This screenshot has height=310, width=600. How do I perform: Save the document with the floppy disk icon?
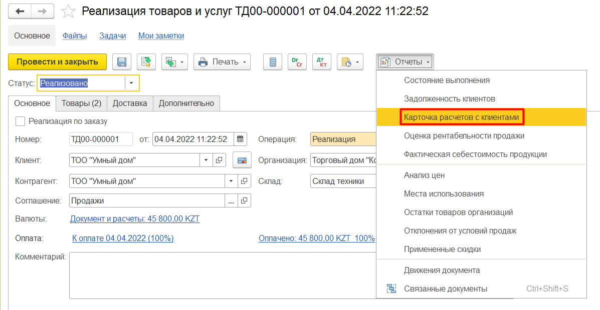[121, 62]
